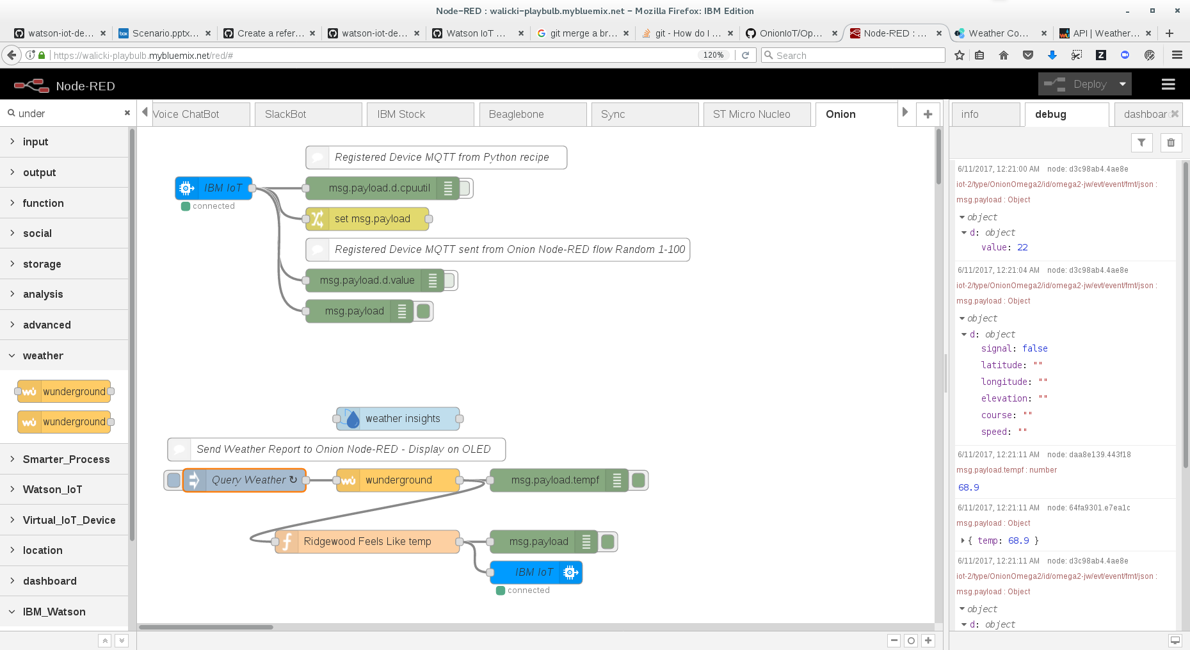Image resolution: width=1190 pixels, height=650 pixels.
Task: Add a new flow tab with plus
Action: pyautogui.click(x=928, y=115)
